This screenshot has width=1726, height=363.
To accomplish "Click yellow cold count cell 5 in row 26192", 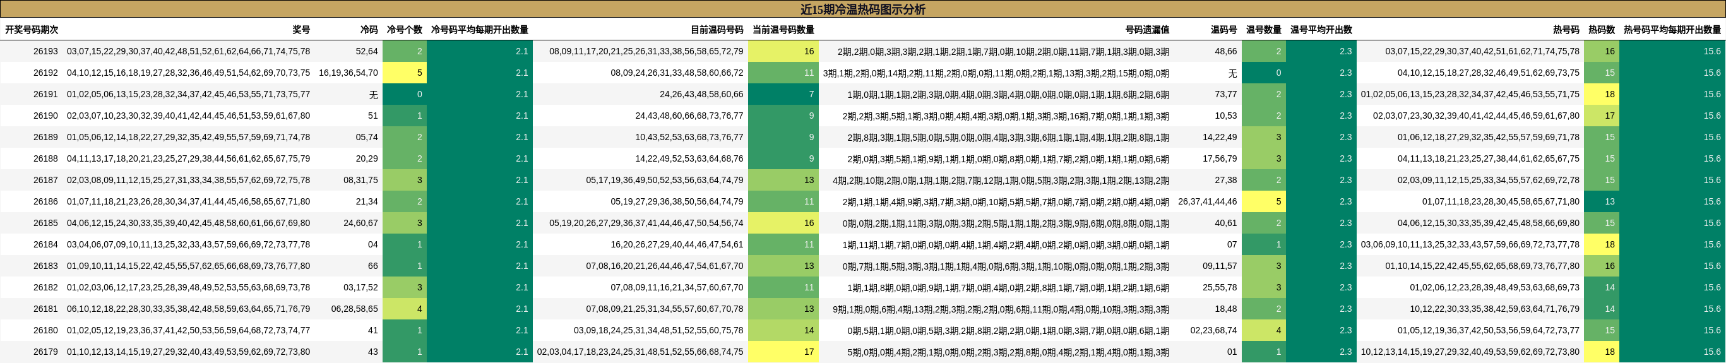I will click(x=405, y=73).
